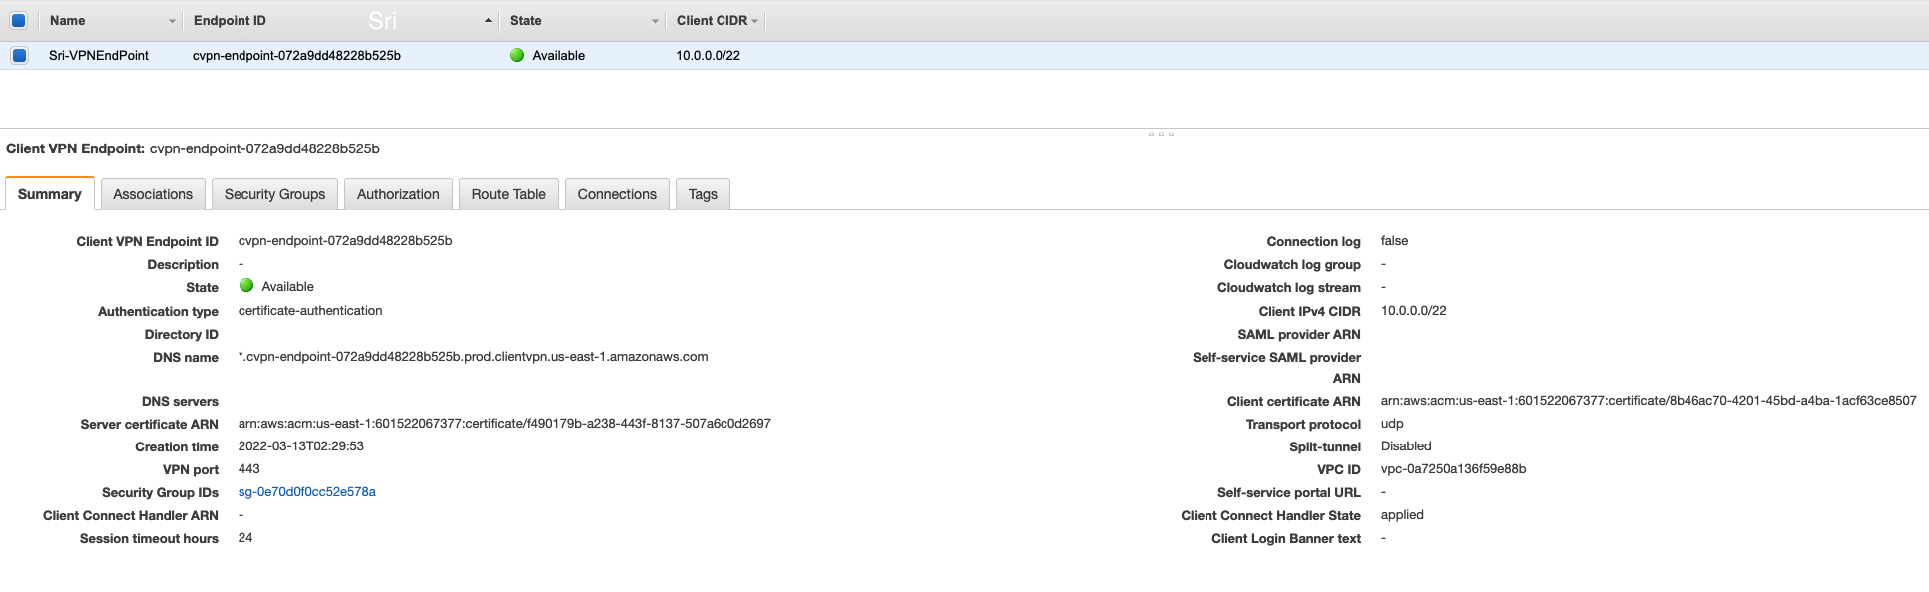Click the VPC ID value vpc-0a7250a136f59e88b
This screenshot has height=592, width=1929.
pos(1453,469)
